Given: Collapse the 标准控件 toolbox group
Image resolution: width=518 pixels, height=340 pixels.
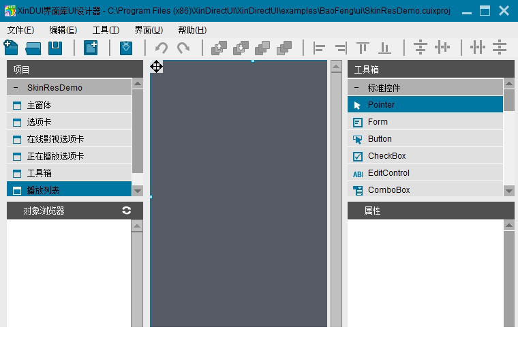Looking at the screenshot, I should click(x=356, y=88).
